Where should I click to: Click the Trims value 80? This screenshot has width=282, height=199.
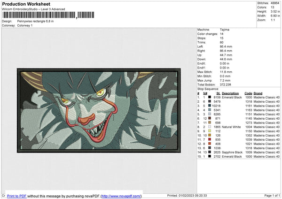coord(221,42)
